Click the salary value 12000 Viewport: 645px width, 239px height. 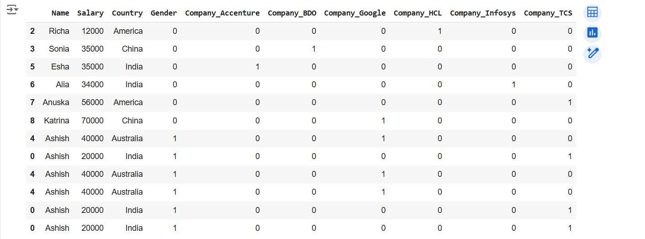[93, 31]
